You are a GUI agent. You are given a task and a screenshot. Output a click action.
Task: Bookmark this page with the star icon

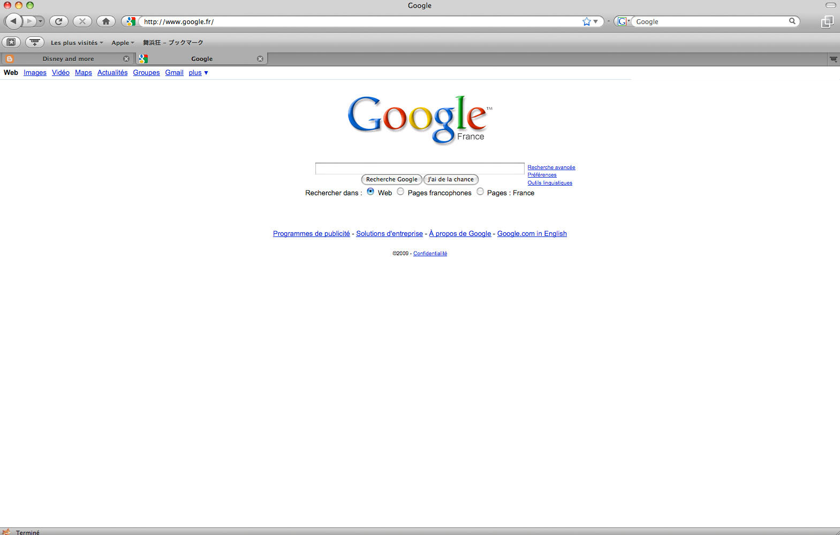click(x=587, y=21)
